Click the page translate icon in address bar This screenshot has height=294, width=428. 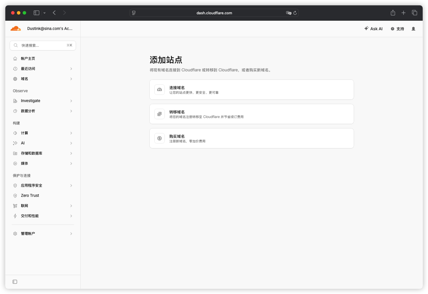point(289,13)
